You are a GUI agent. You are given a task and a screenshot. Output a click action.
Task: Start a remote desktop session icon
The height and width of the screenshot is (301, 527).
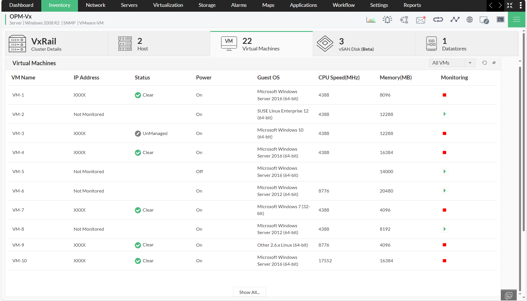coord(484,20)
